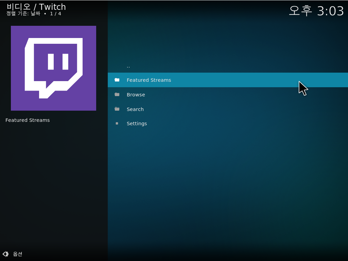Select the Browse entry text

coord(136,95)
